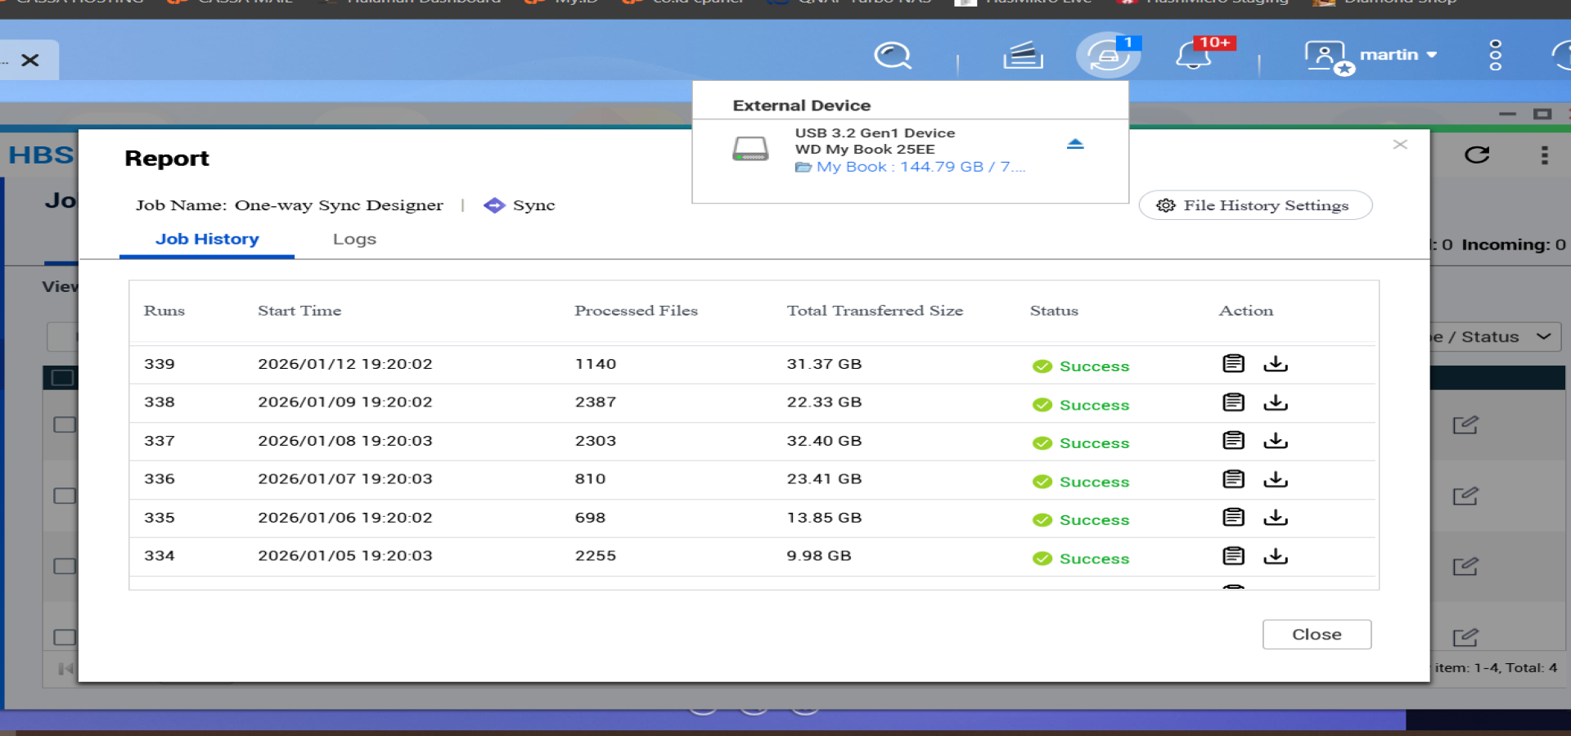1571x736 pixels.
Task: Expand the martin user dropdown
Action: 1398,55
